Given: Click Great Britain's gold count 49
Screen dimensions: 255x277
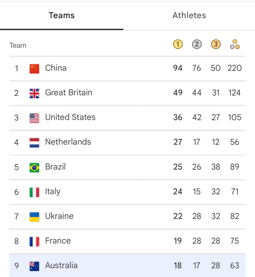Looking at the screenshot, I should 178,93.
